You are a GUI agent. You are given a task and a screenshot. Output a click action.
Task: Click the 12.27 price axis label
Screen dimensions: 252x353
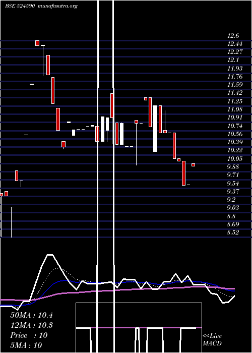pos(235,52)
